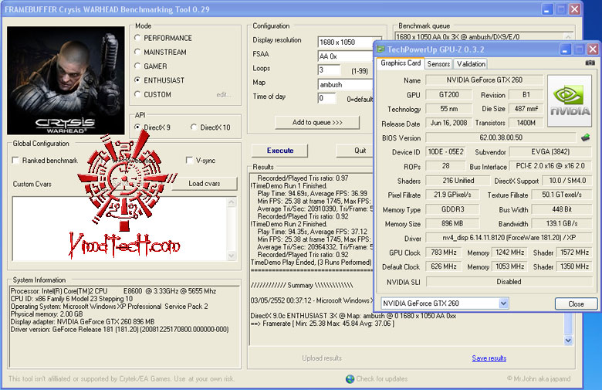Image resolution: width=602 pixels, height=390 pixels.
Task: Click the NVIDIA logo in GPU-Z
Action: tap(570, 101)
